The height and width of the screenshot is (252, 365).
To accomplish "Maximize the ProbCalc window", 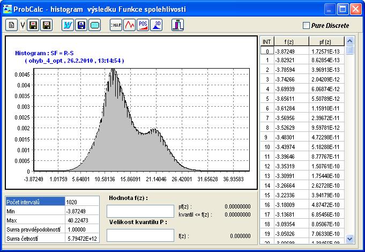I will click(342, 9).
